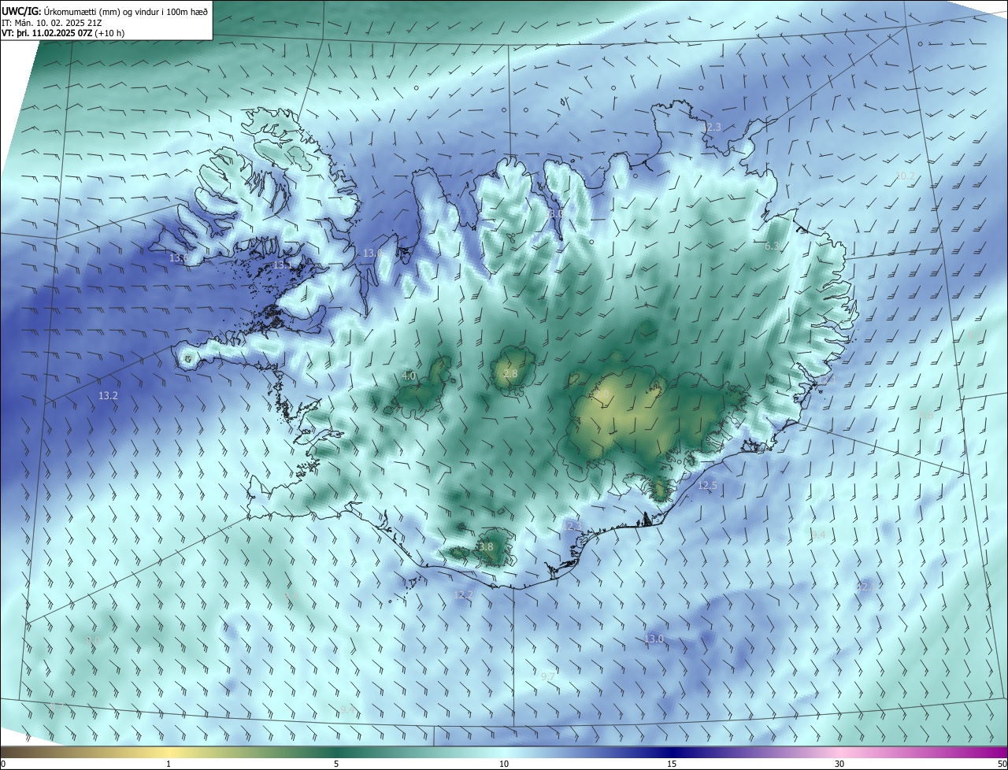Click the colorbar tick label 30
Viewport: 1008px width, 770px height.
click(839, 764)
